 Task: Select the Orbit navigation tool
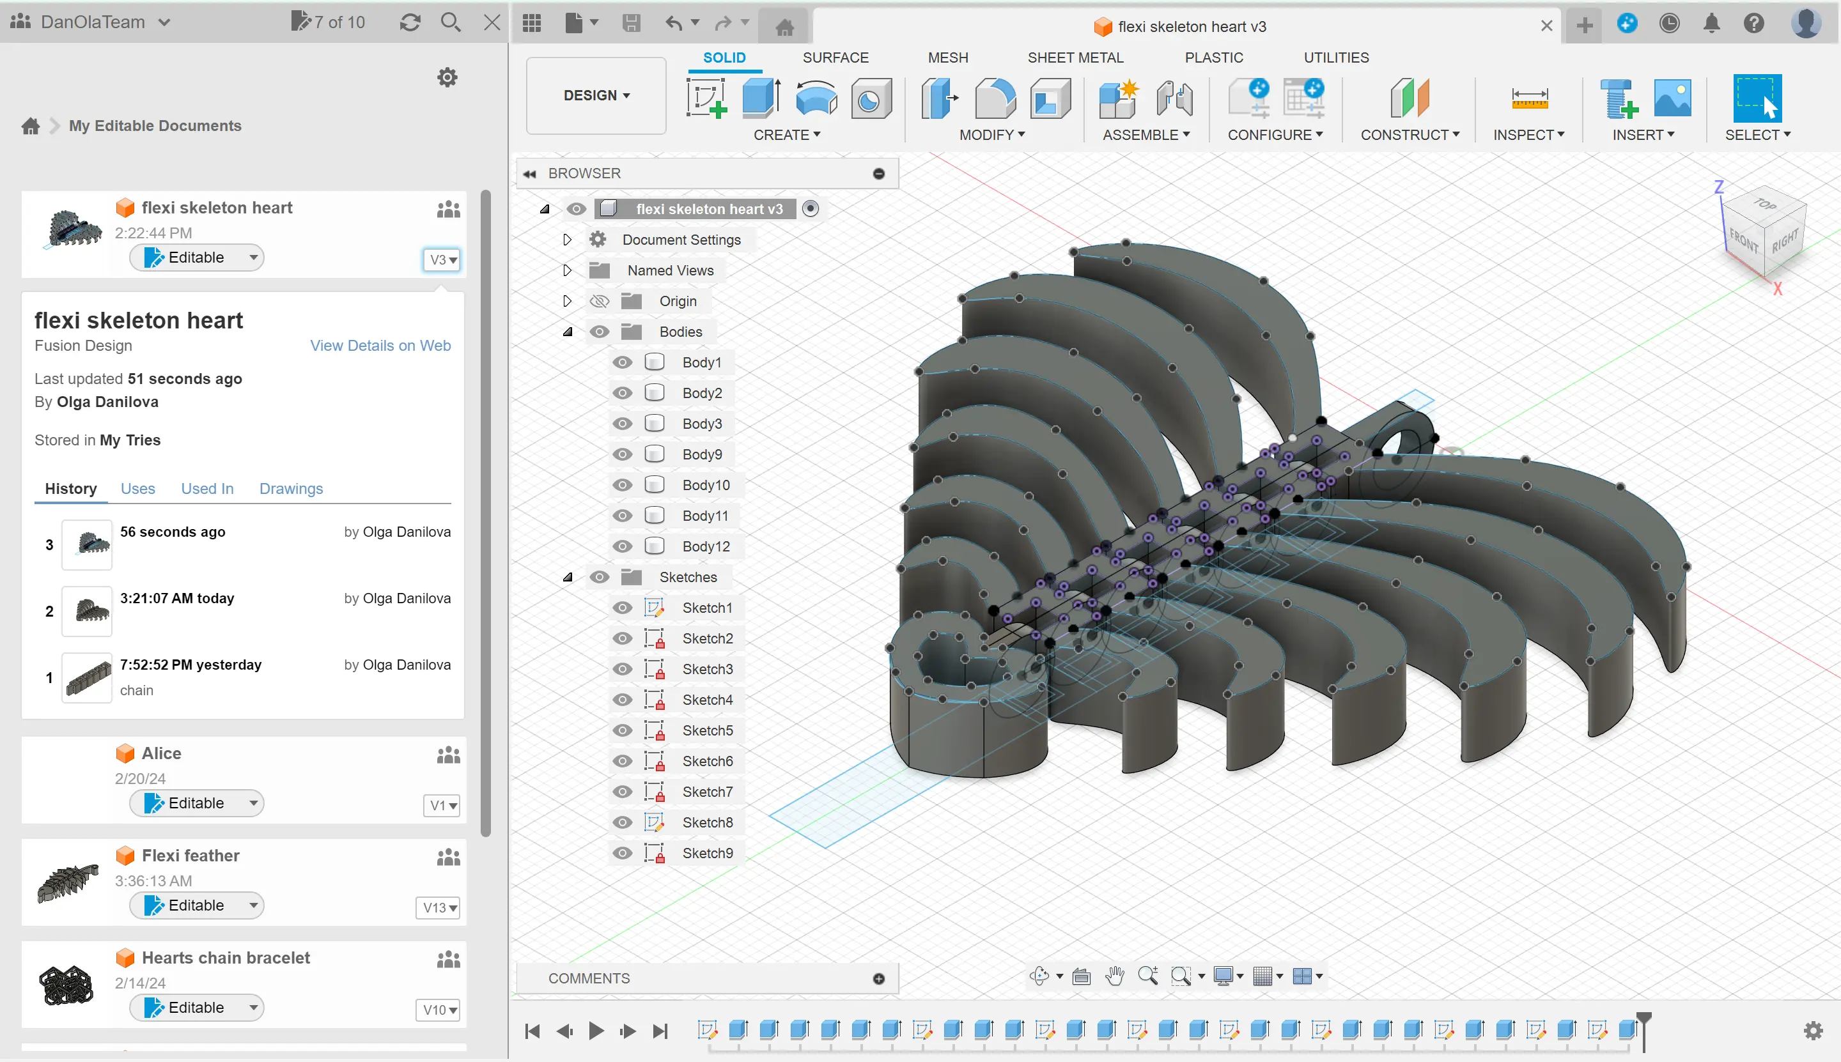[1039, 976]
